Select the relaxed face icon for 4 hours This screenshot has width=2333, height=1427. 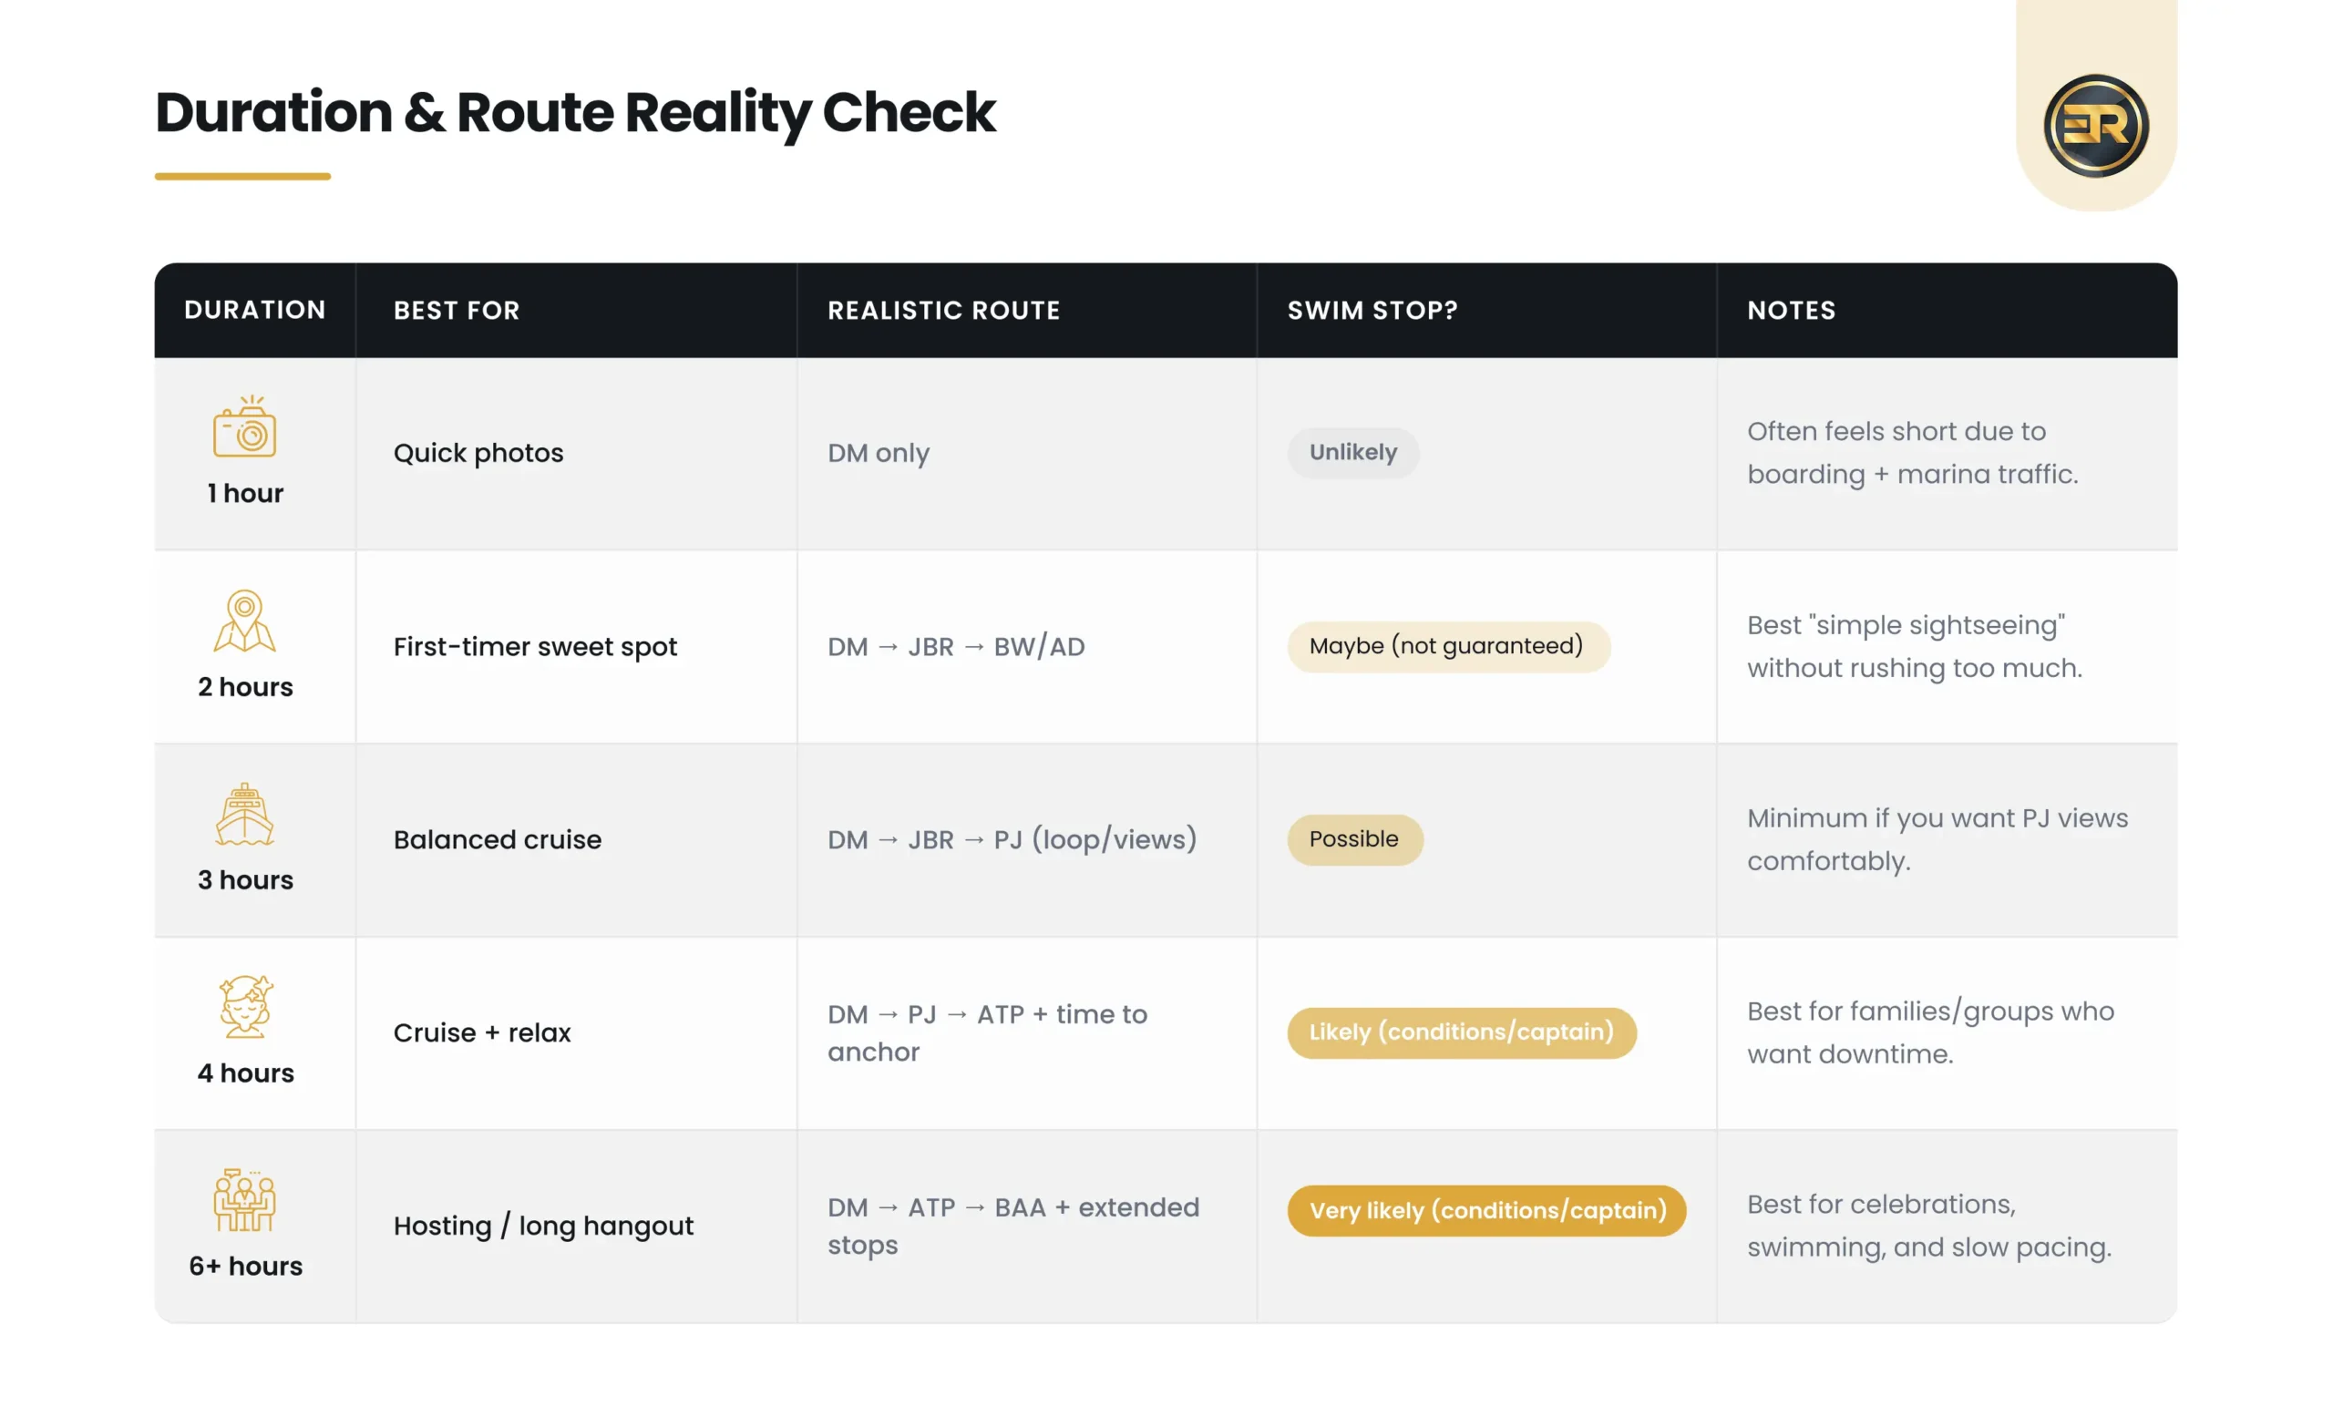tap(245, 1007)
